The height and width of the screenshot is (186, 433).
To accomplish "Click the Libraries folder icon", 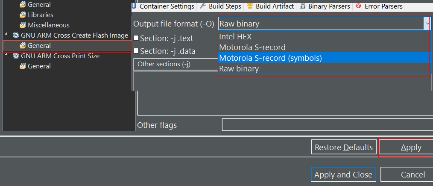I will (23, 15).
